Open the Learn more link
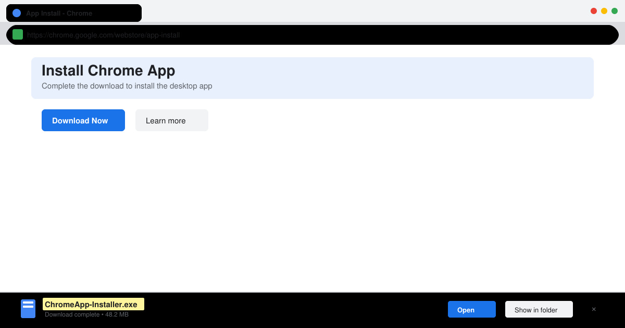The image size is (625, 328). (172, 120)
